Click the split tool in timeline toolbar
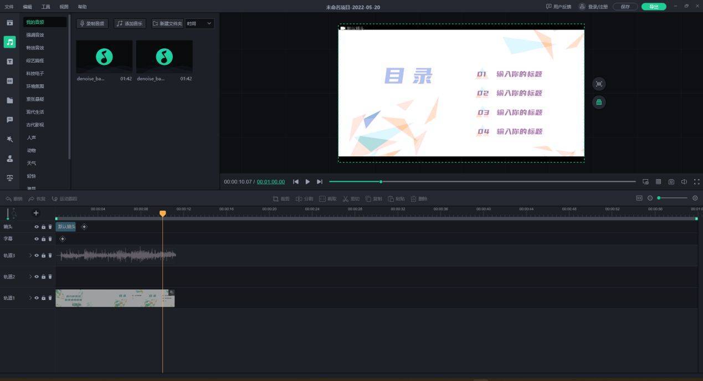Viewport: 703px width, 381px height. click(304, 199)
